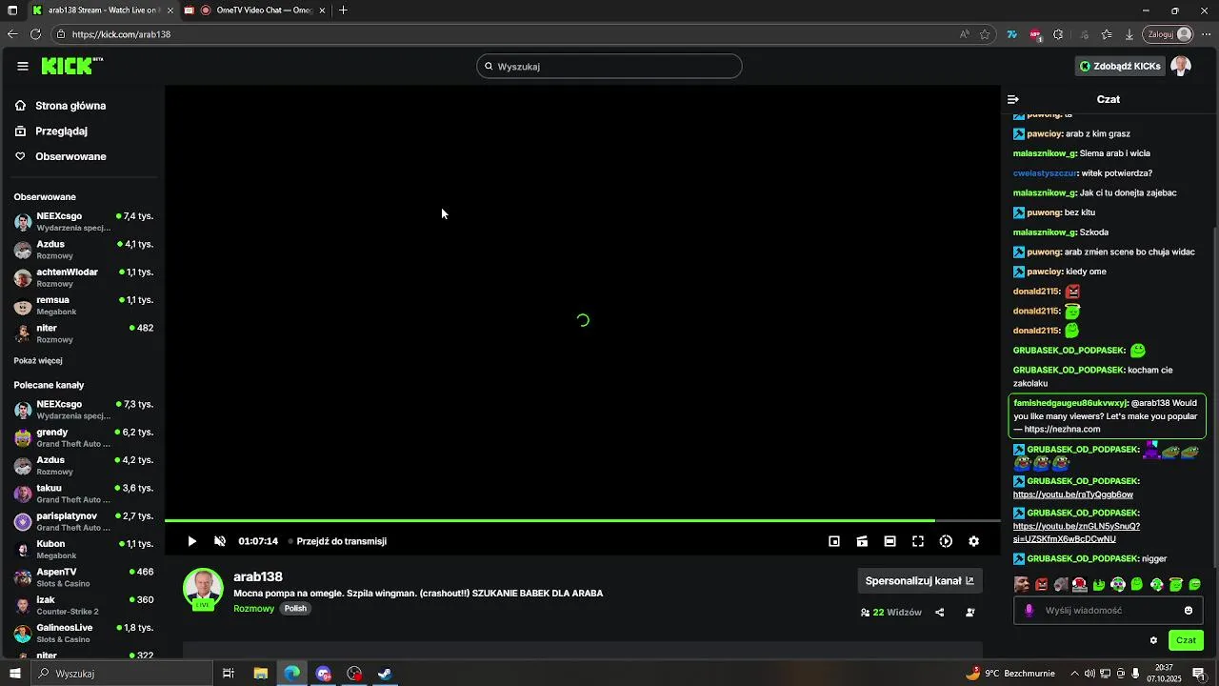Screen dimensions: 1219x686
Task: Send message with green Czat button
Action: tap(1186, 640)
